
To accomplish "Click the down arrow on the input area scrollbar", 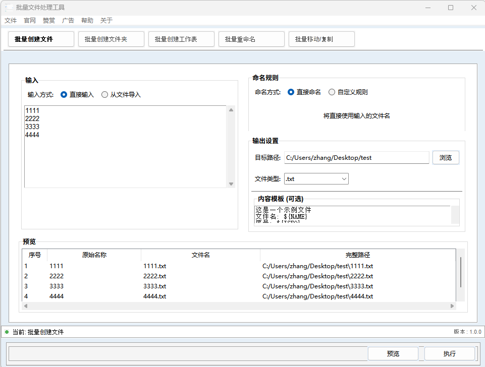I will [231, 183].
